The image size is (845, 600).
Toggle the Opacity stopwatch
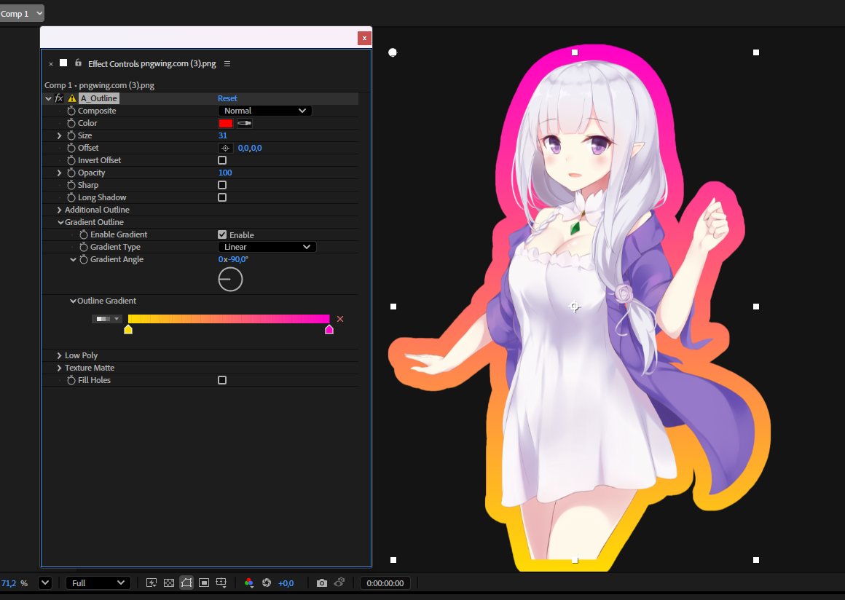coord(71,173)
